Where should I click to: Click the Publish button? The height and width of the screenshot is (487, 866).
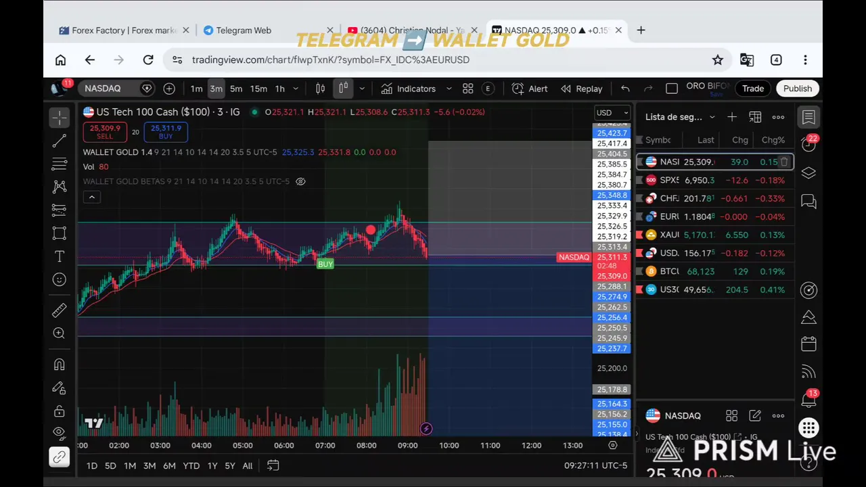(798, 89)
